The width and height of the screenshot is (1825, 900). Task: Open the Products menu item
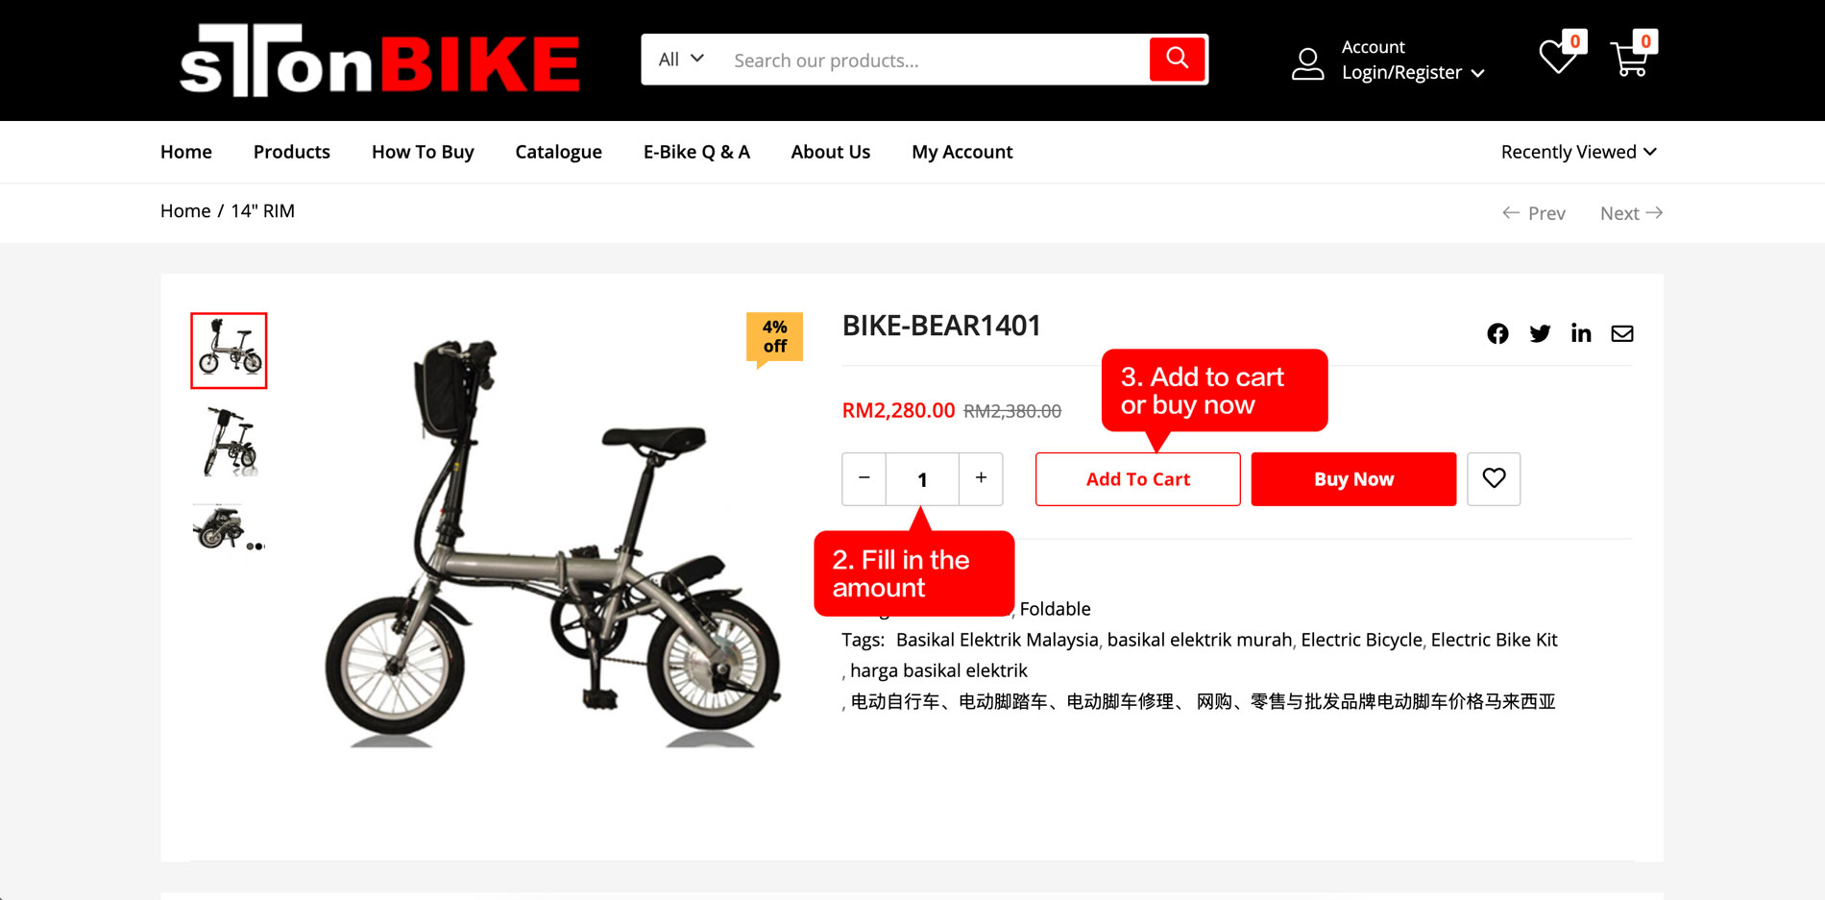(292, 152)
